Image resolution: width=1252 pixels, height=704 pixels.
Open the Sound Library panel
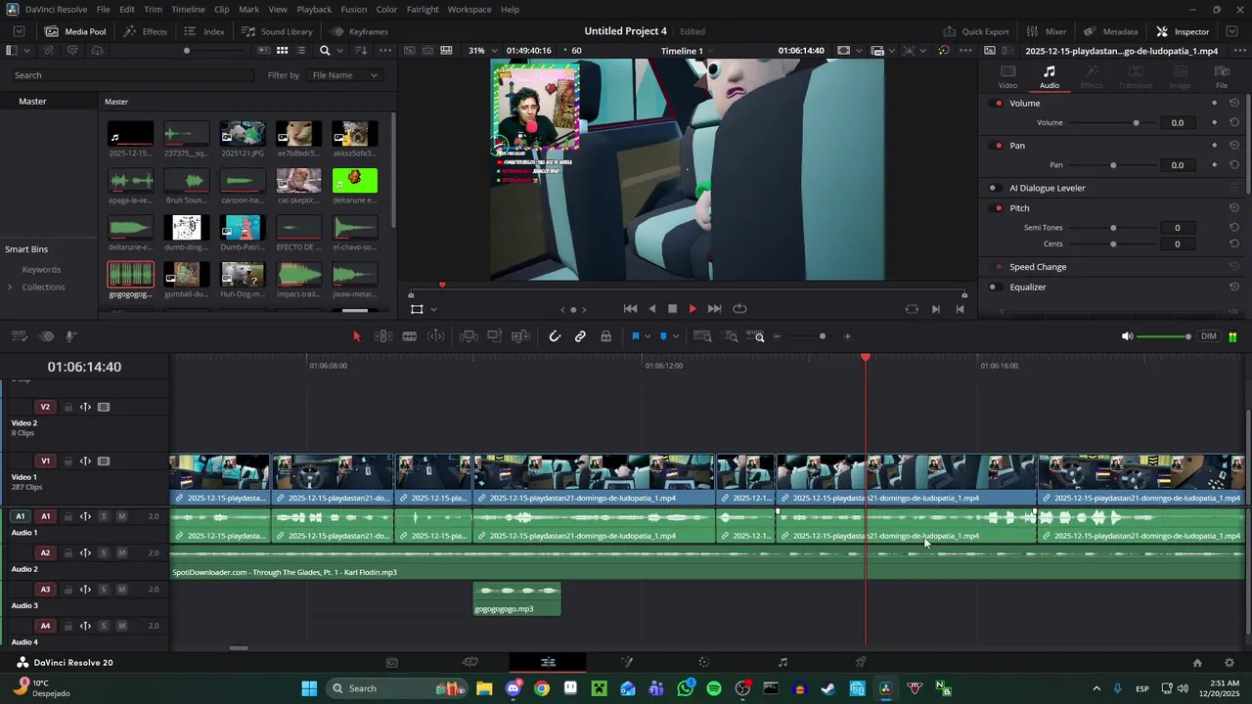pyautogui.click(x=277, y=31)
